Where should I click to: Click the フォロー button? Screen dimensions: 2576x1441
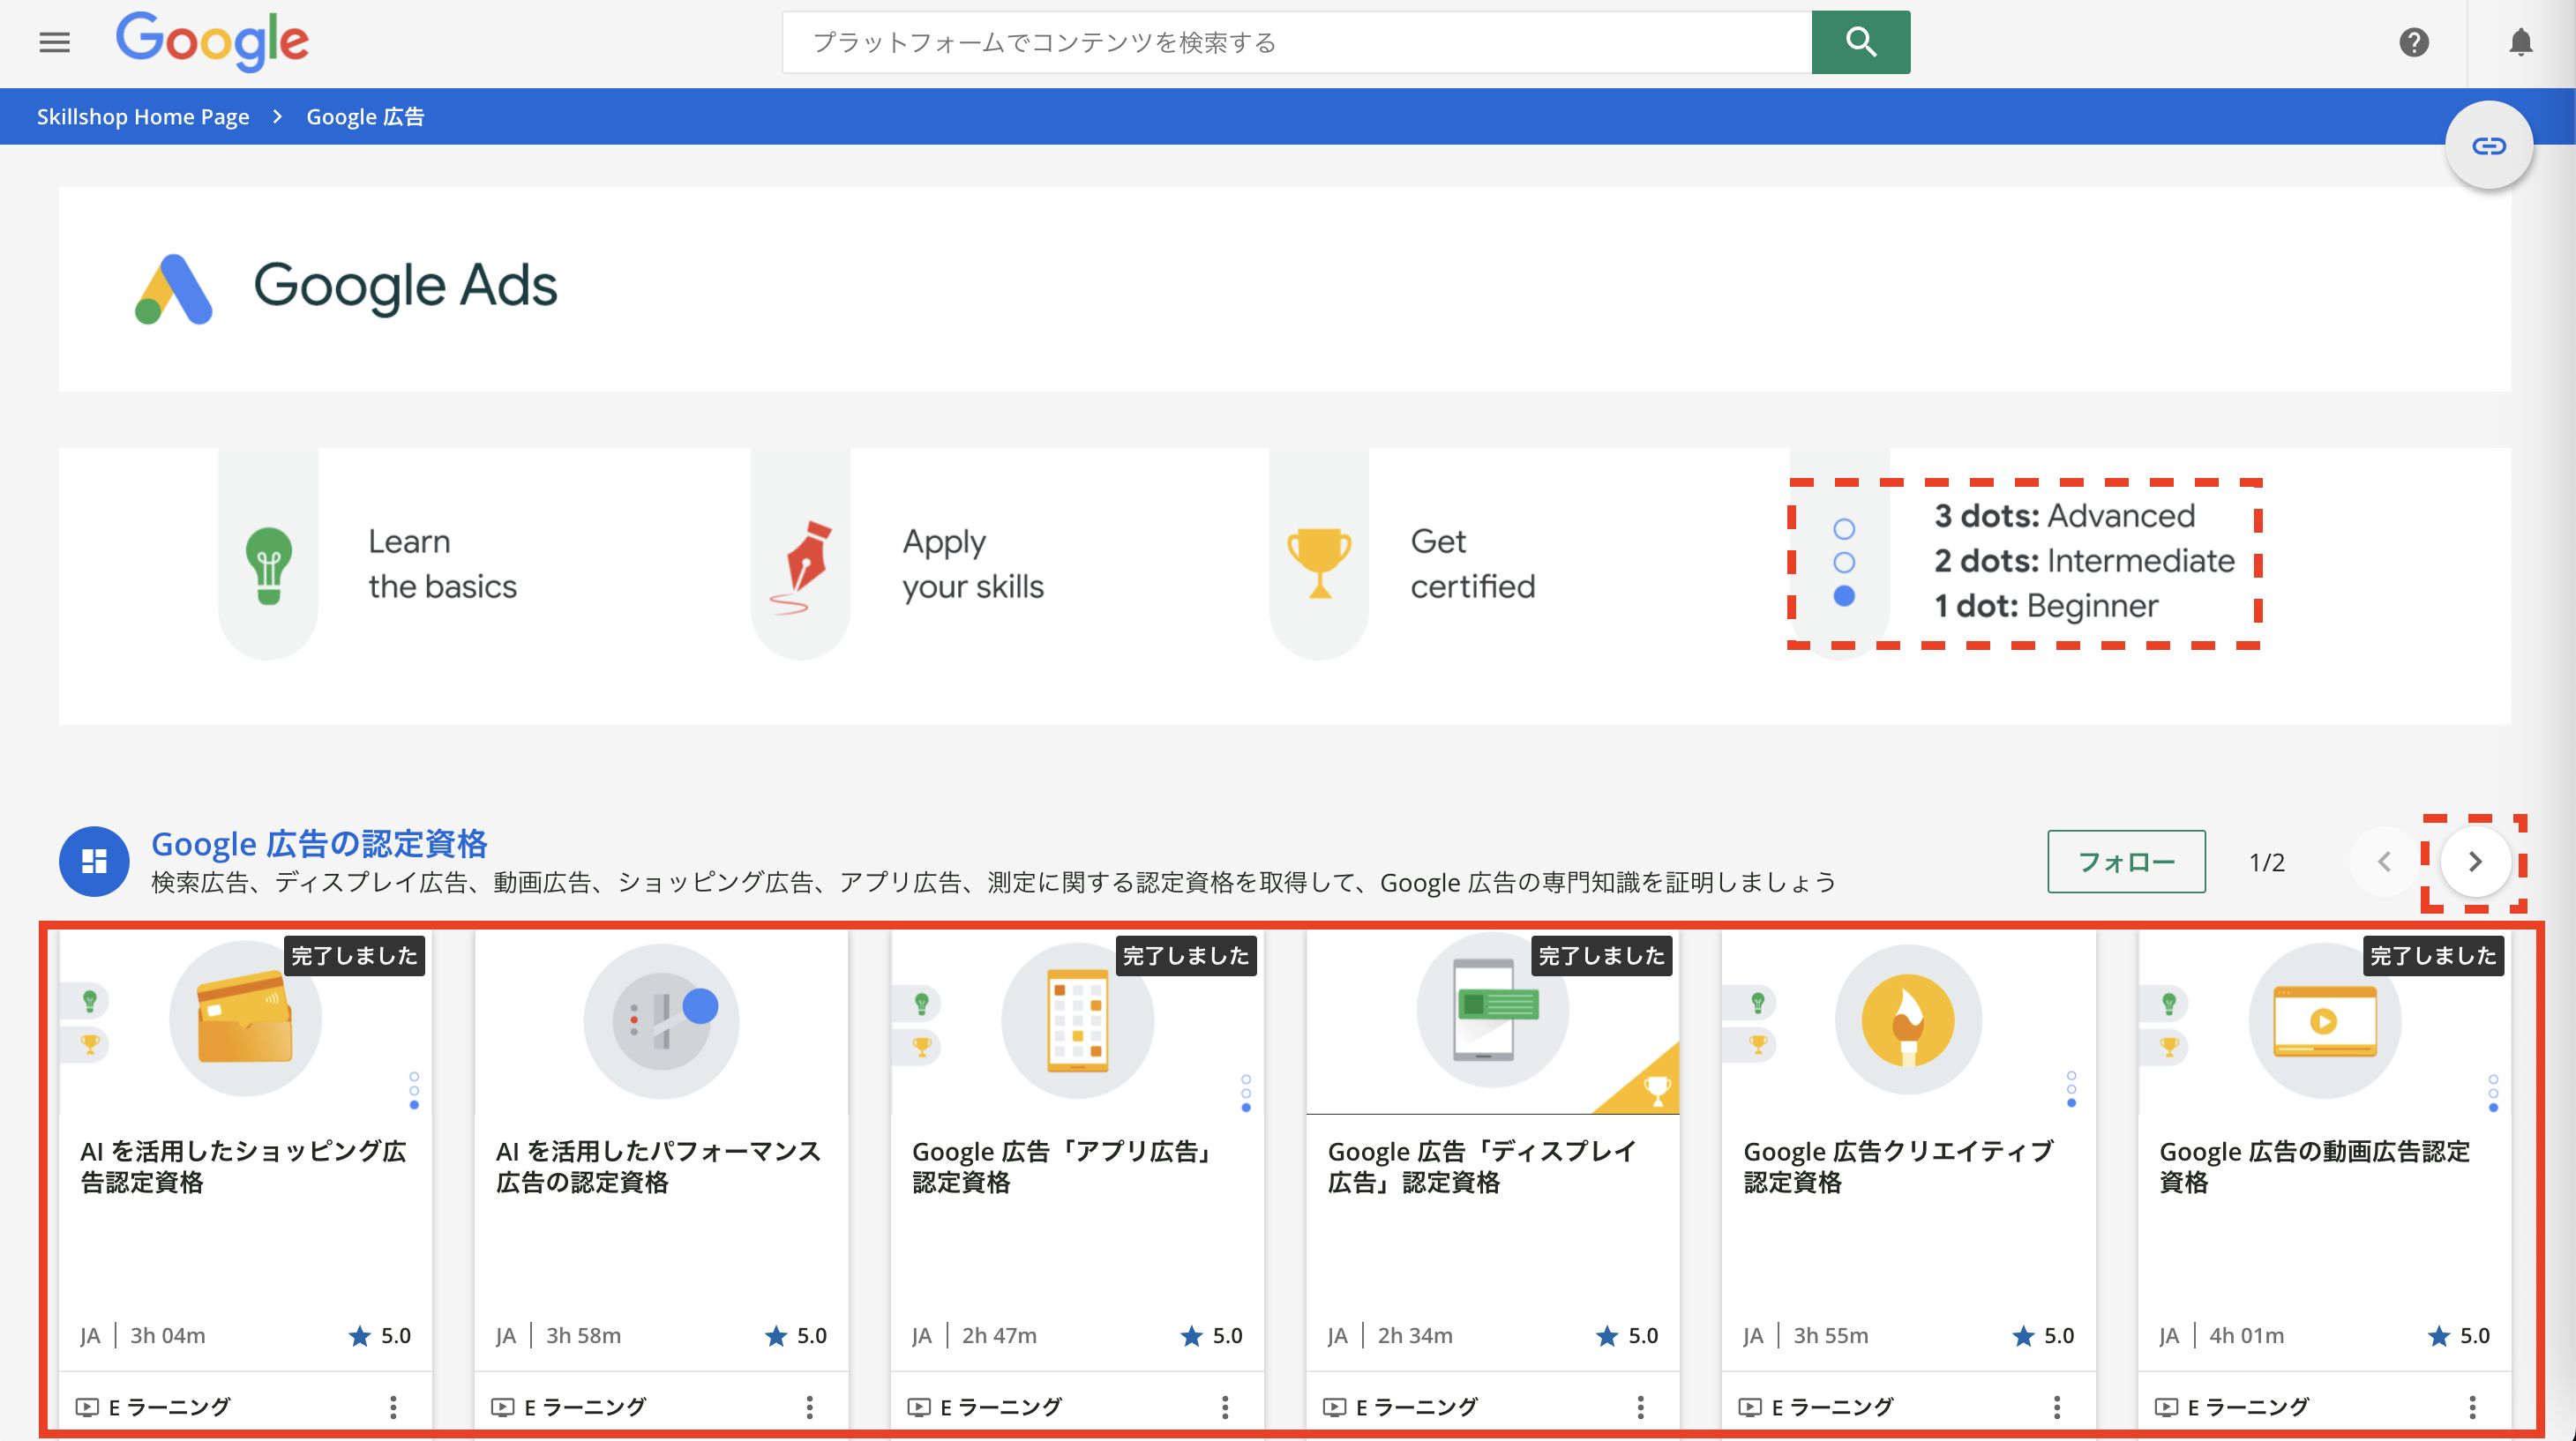pos(2125,862)
